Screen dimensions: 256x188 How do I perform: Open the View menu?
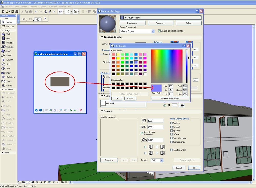click(17, 6)
